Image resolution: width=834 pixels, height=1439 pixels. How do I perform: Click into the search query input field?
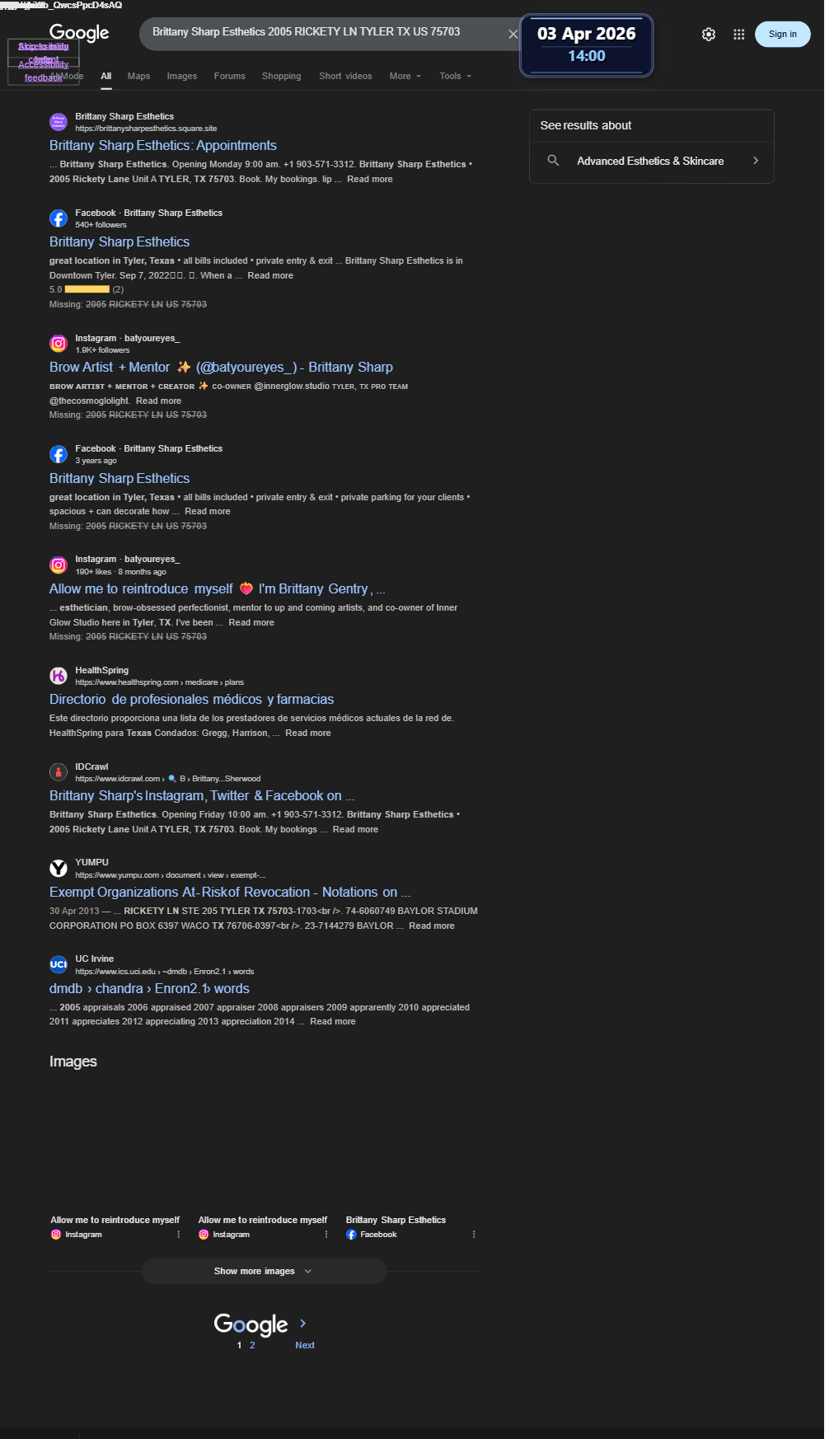point(321,32)
